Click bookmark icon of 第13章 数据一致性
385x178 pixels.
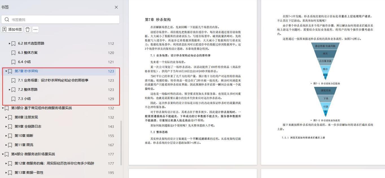point(10,173)
